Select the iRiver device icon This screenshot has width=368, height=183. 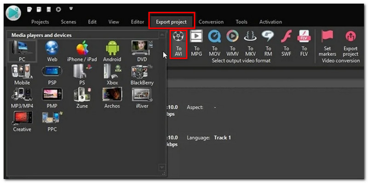click(x=142, y=98)
